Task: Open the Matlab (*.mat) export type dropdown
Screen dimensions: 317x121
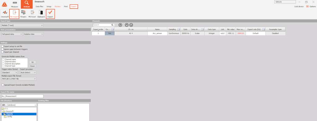Action: (x=22, y=25)
